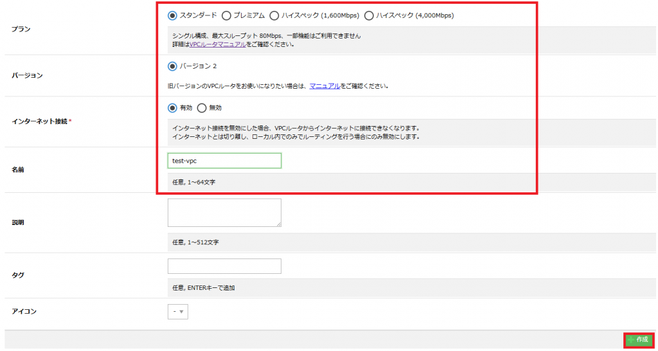658x351 pixels.
Task: Click the 名前 field label
Action: pyautogui.click(x=18, y=170)
